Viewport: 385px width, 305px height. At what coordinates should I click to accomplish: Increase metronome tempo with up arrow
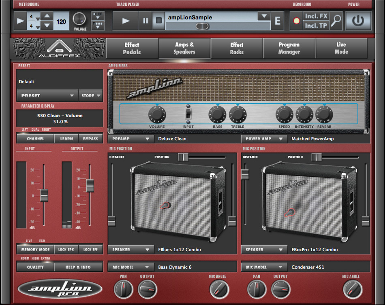tap(47, 16)
